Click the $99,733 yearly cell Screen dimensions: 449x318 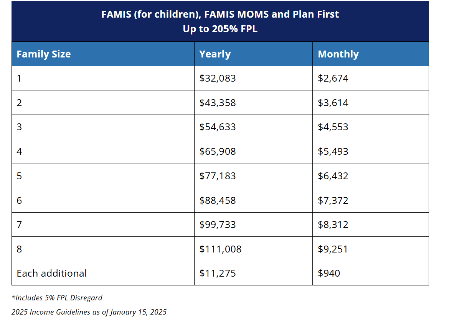[x=218, y=225]
